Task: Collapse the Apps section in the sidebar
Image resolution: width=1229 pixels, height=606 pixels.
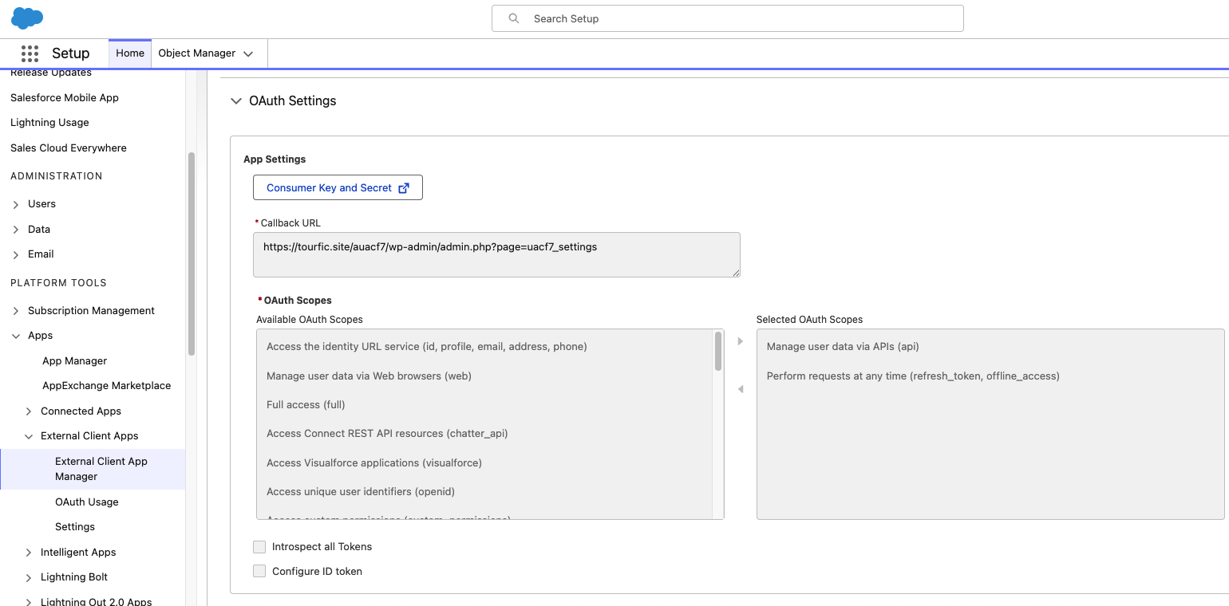Action: (x=16, y=336)
